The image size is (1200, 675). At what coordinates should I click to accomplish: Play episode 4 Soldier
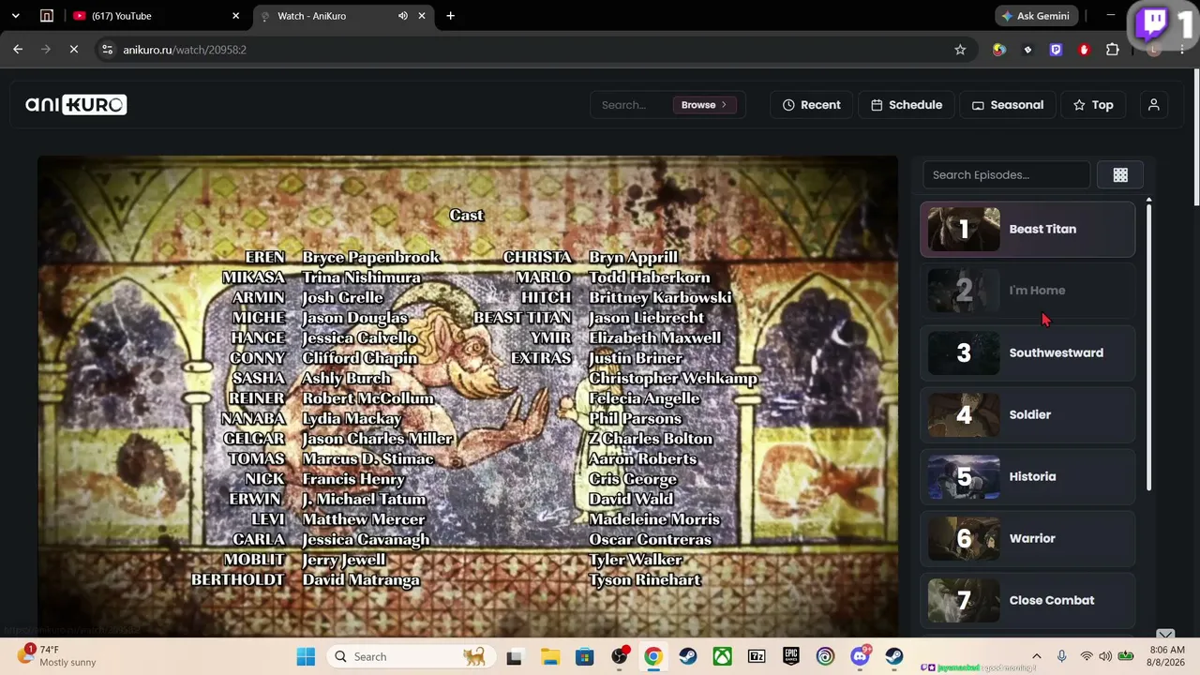tap(1027, 415)
